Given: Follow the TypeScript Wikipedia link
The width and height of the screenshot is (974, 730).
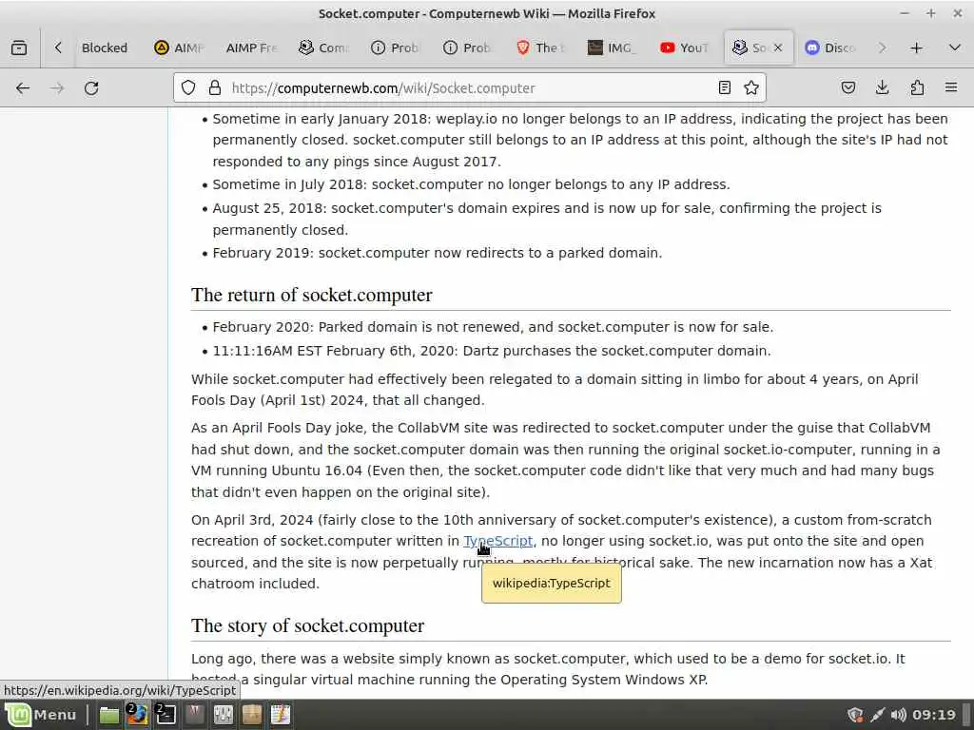Looking at the screenshot, I should pyautogui.click(x=498, y=541).
